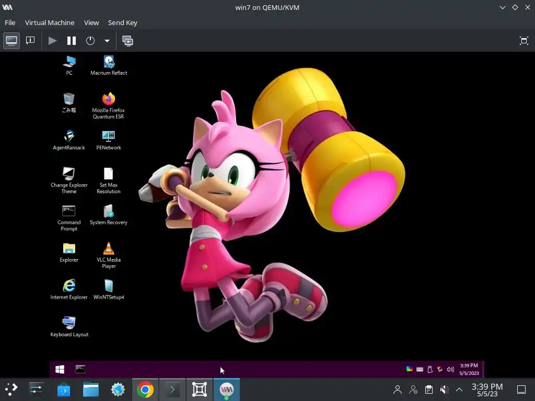
Task: Select the Keyboard Layout desktop icon
Action: tap(69, 327)
